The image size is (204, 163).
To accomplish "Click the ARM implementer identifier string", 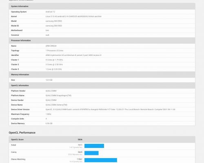I will click(x=73, y=55).
